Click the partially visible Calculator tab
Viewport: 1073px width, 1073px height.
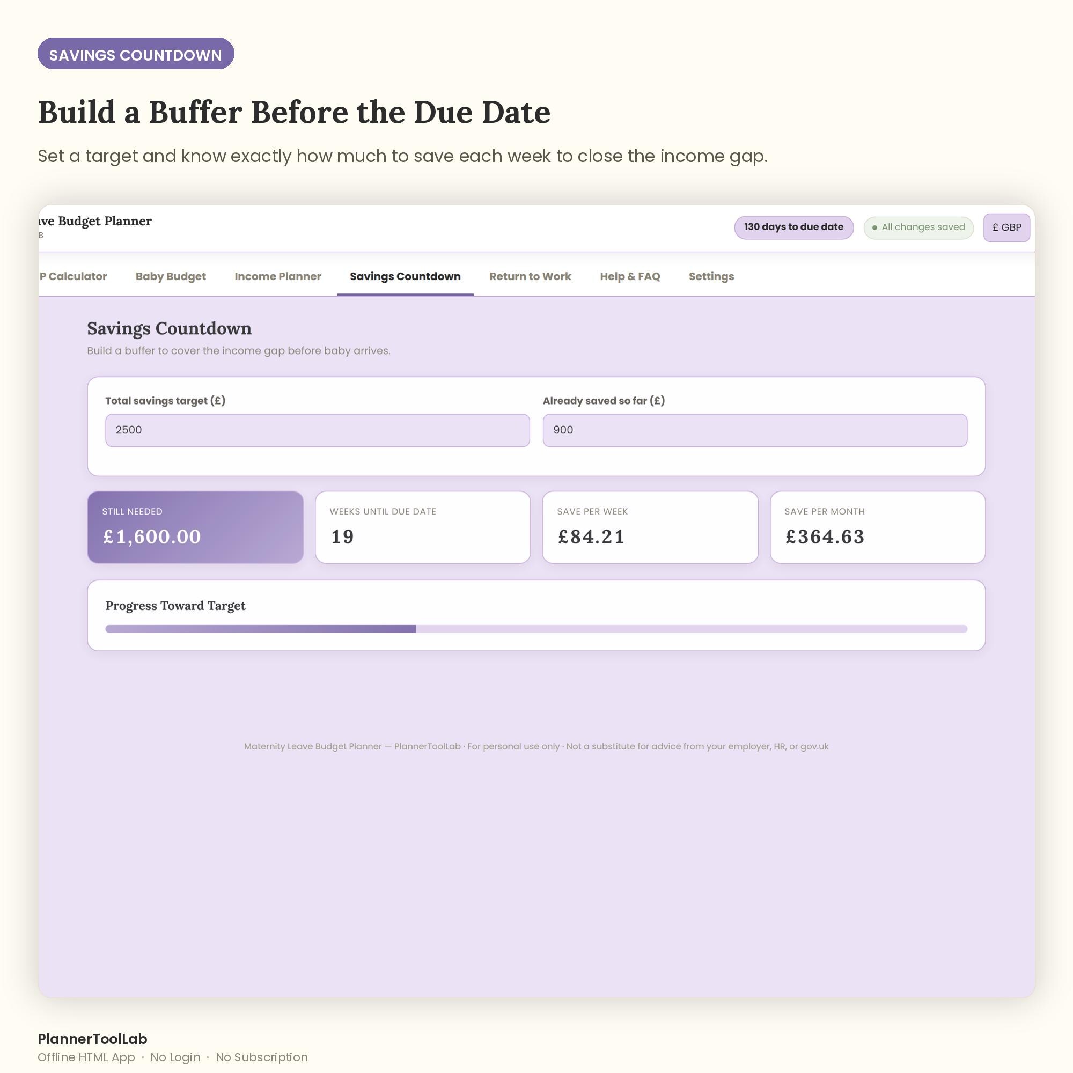click(x=73, y=276)
